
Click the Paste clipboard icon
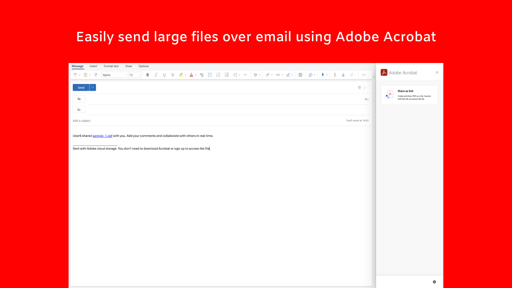(x=85, y=75)
